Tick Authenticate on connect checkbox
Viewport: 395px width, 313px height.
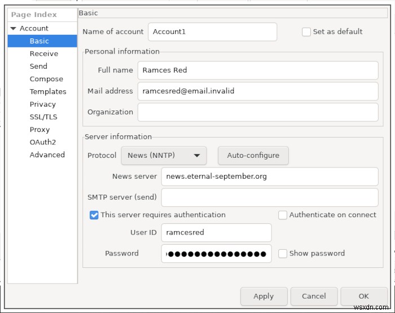282,215
